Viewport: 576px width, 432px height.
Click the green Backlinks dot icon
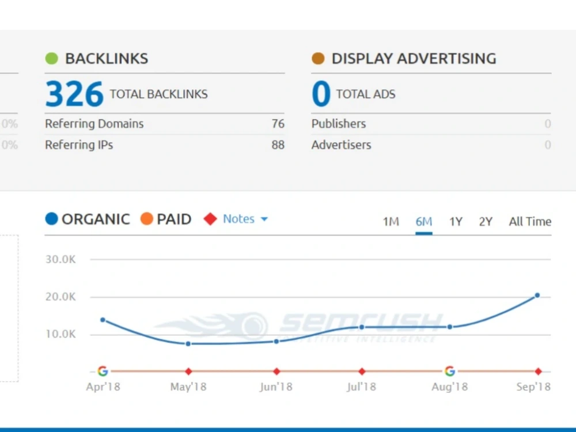click(51, 58)
